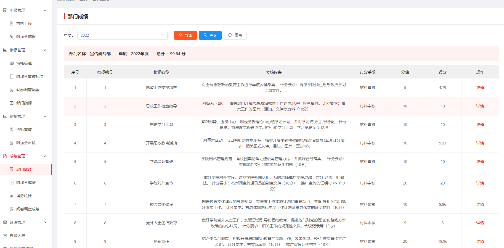The image size is (504, 248).
Task: Click score cell 4.79
Action: pos(443,88)
